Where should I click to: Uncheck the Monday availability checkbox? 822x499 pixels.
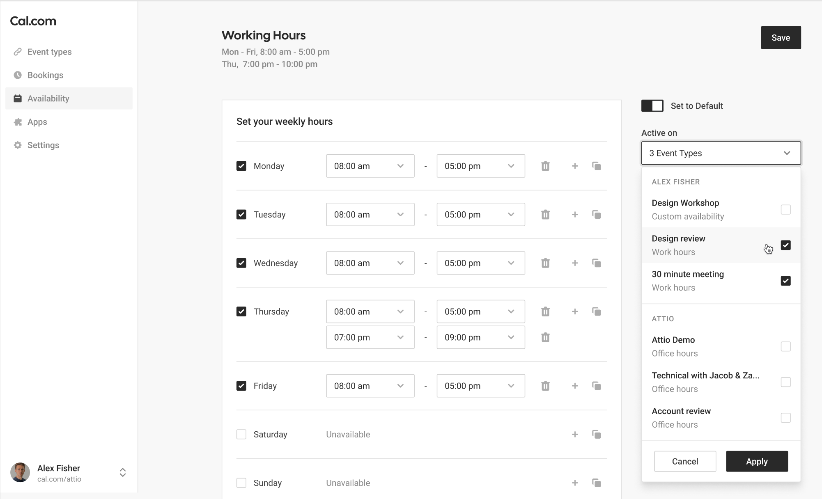click(x=241, y=166)
